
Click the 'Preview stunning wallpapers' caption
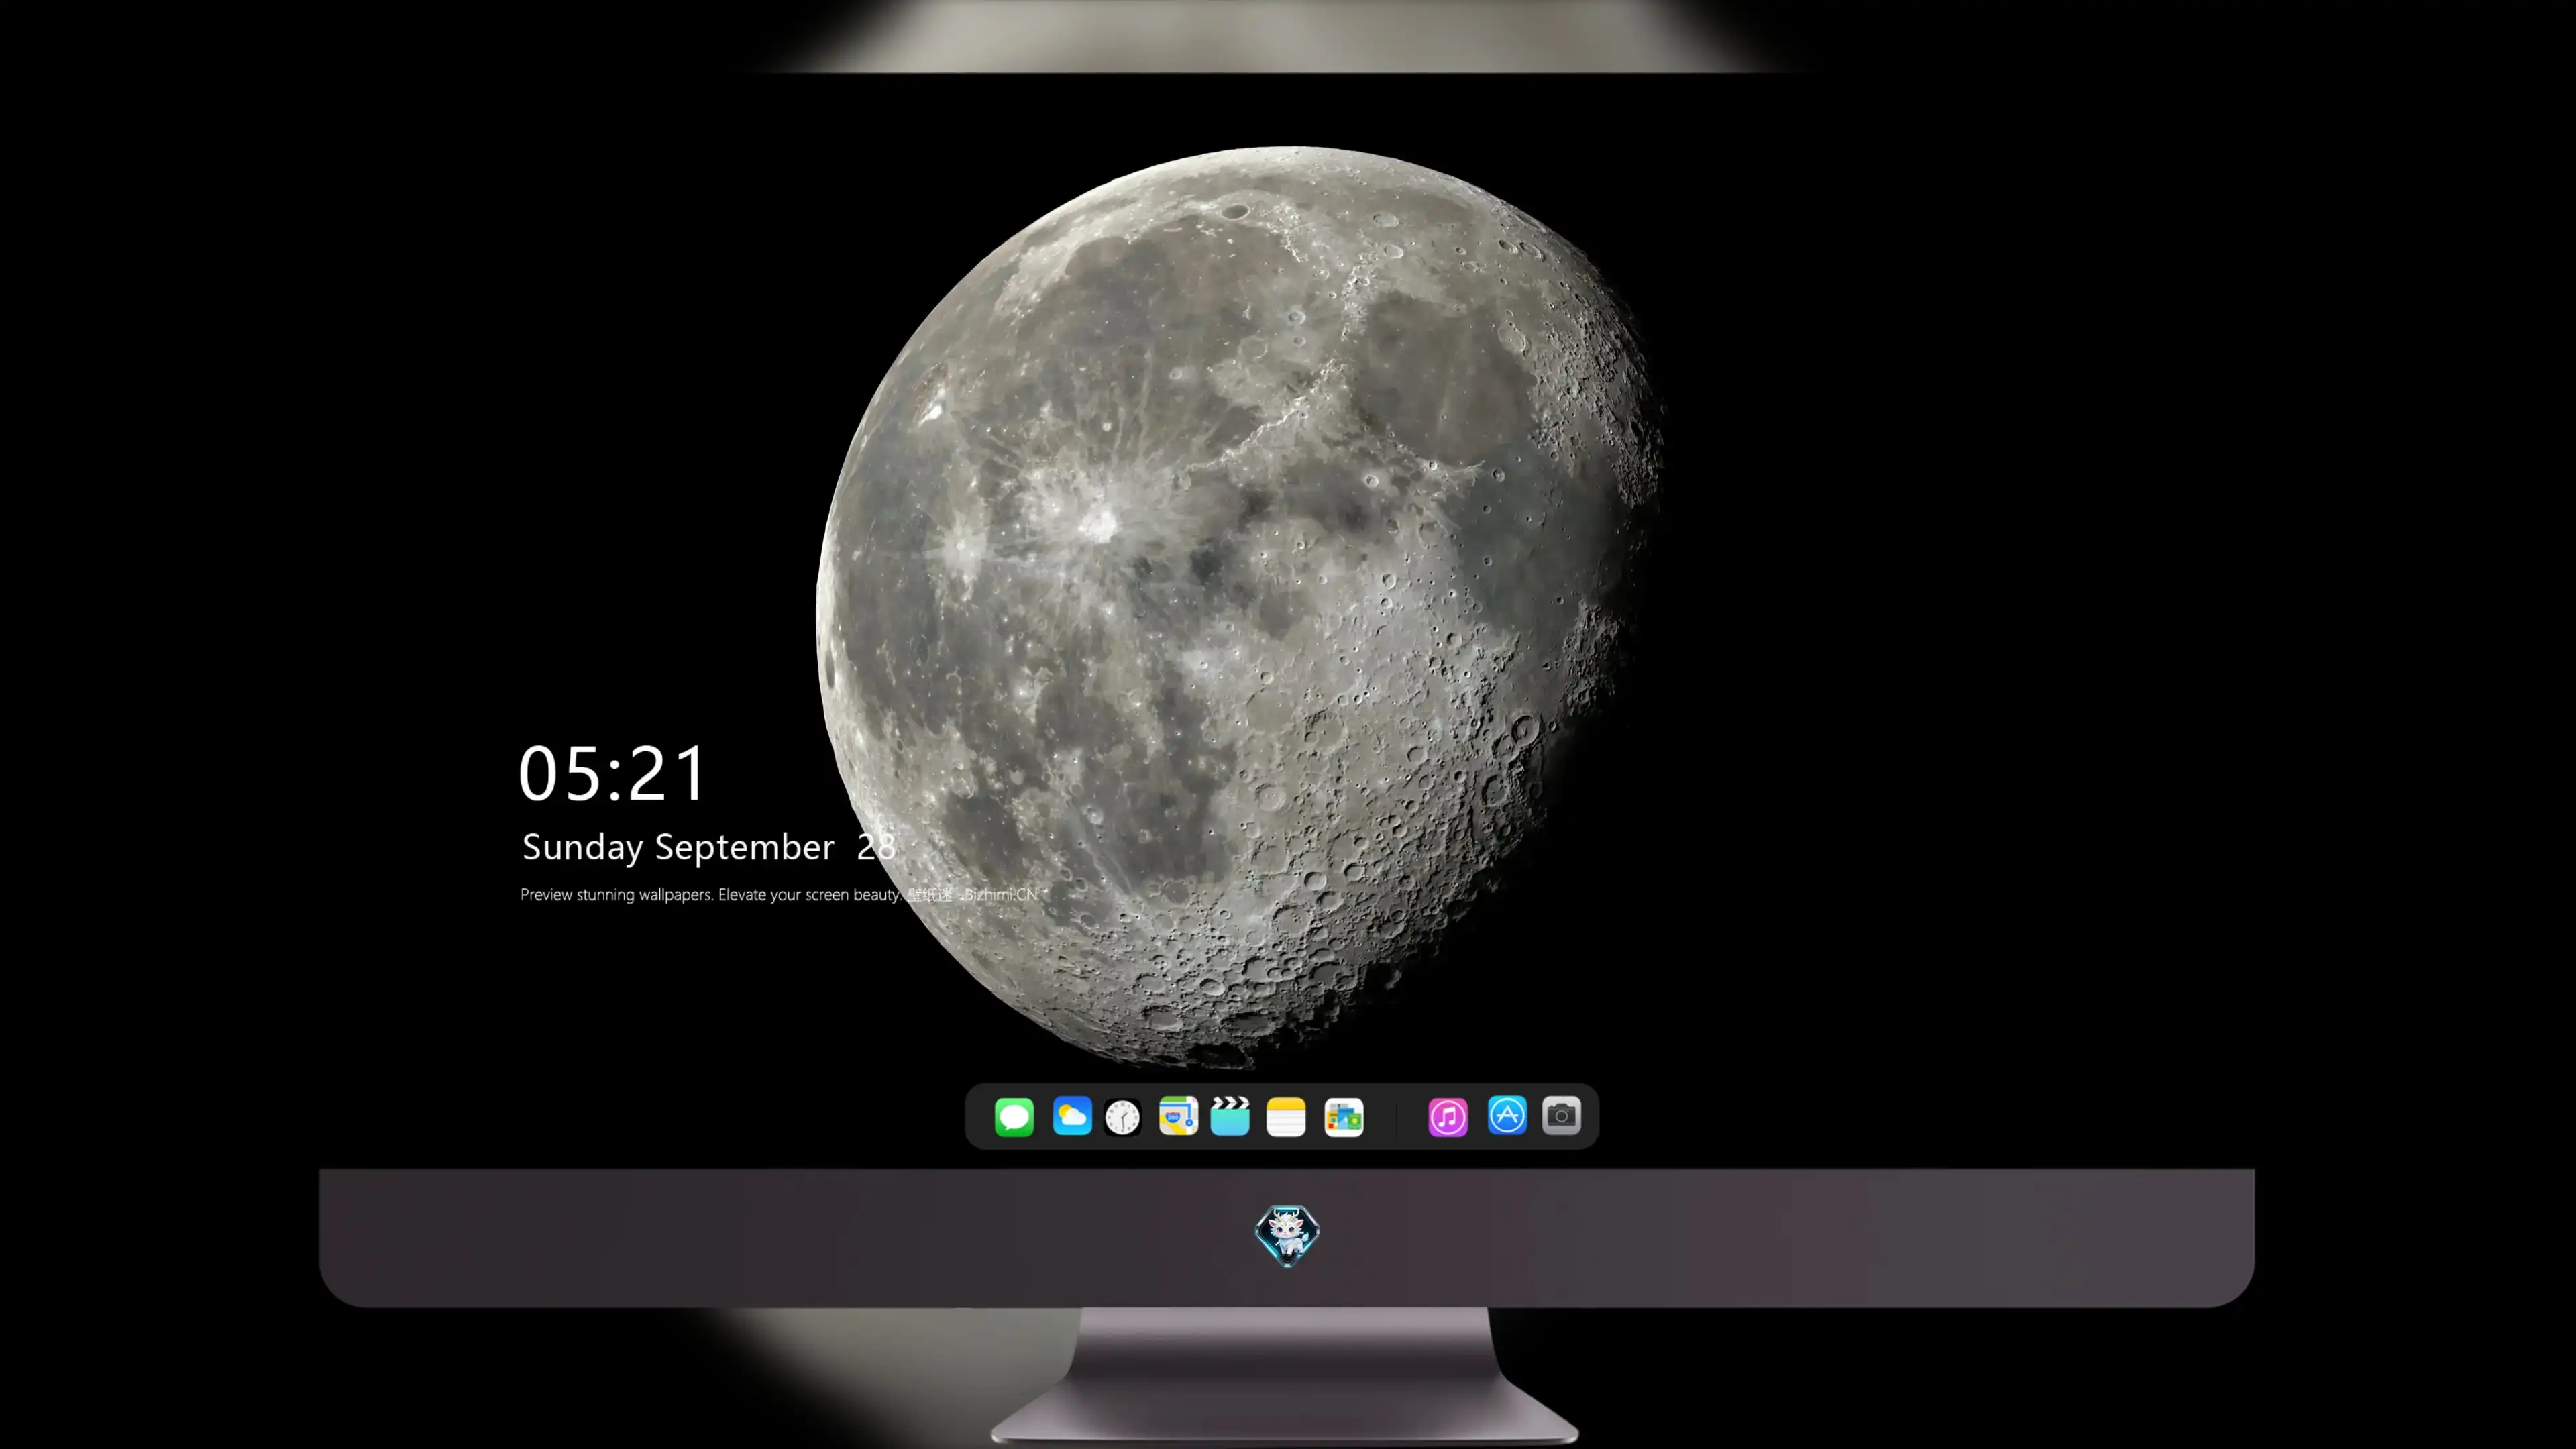coord(617,894)
